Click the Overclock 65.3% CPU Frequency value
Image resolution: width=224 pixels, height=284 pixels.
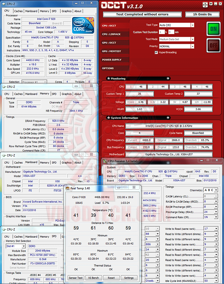tap(198, 140)
